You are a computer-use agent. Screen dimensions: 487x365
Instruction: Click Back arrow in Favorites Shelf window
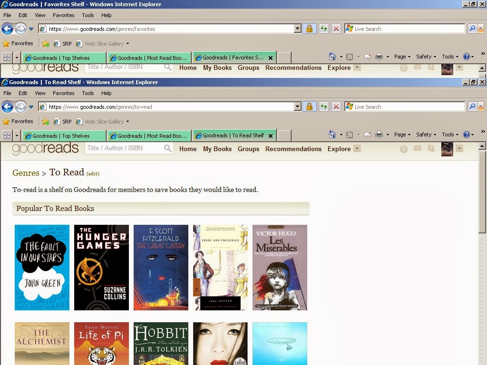coord(7,29)
